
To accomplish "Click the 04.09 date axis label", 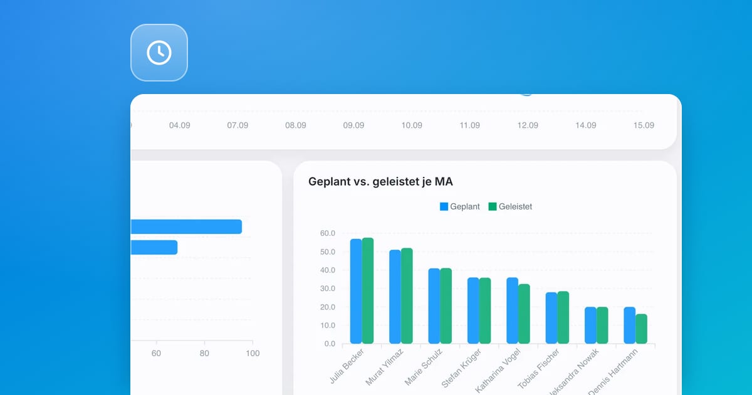I will click(x=180, y=125).
